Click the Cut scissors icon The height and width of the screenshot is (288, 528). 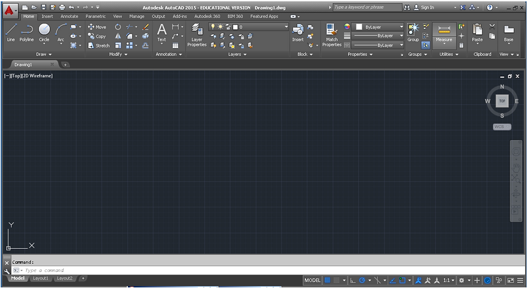[x=492, y=26]
